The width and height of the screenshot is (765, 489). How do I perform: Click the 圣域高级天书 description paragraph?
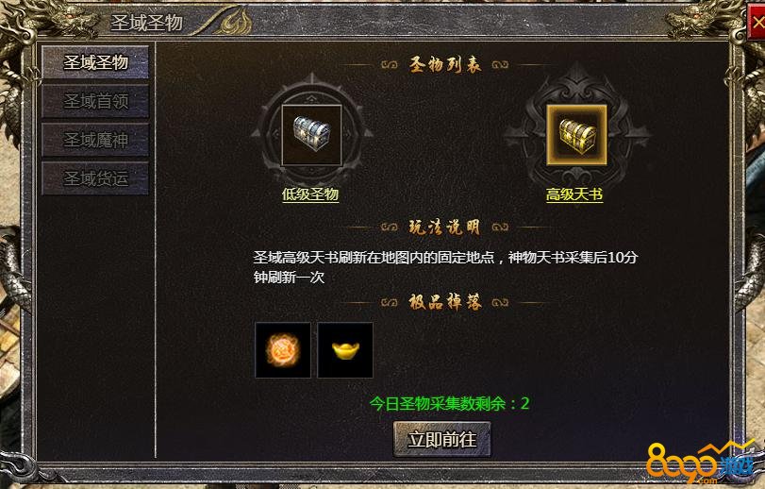[x=445, y=267]
